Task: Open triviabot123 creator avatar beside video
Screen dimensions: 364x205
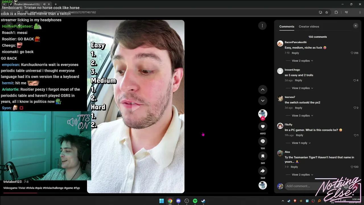Action: pyautogui.click(x=262, y=114)
